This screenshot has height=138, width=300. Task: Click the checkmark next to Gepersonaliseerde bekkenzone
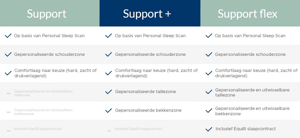[108, 110]
